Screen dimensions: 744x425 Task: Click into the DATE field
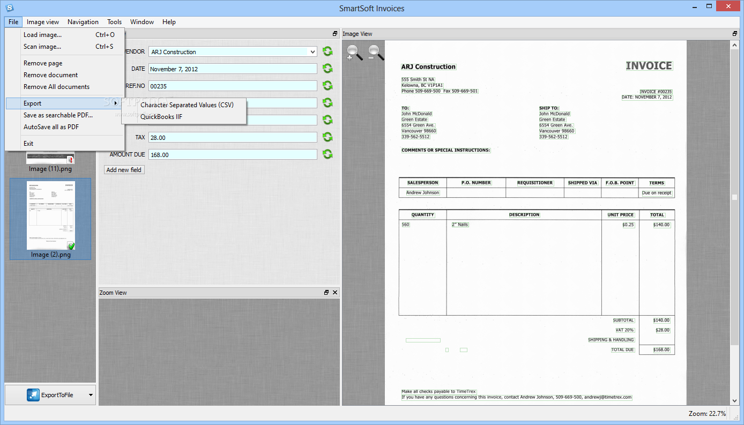point(233,69)
